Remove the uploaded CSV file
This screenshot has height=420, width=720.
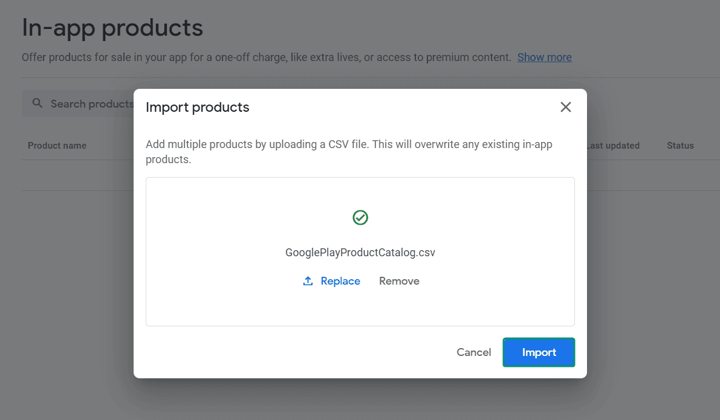pos(399,280)
